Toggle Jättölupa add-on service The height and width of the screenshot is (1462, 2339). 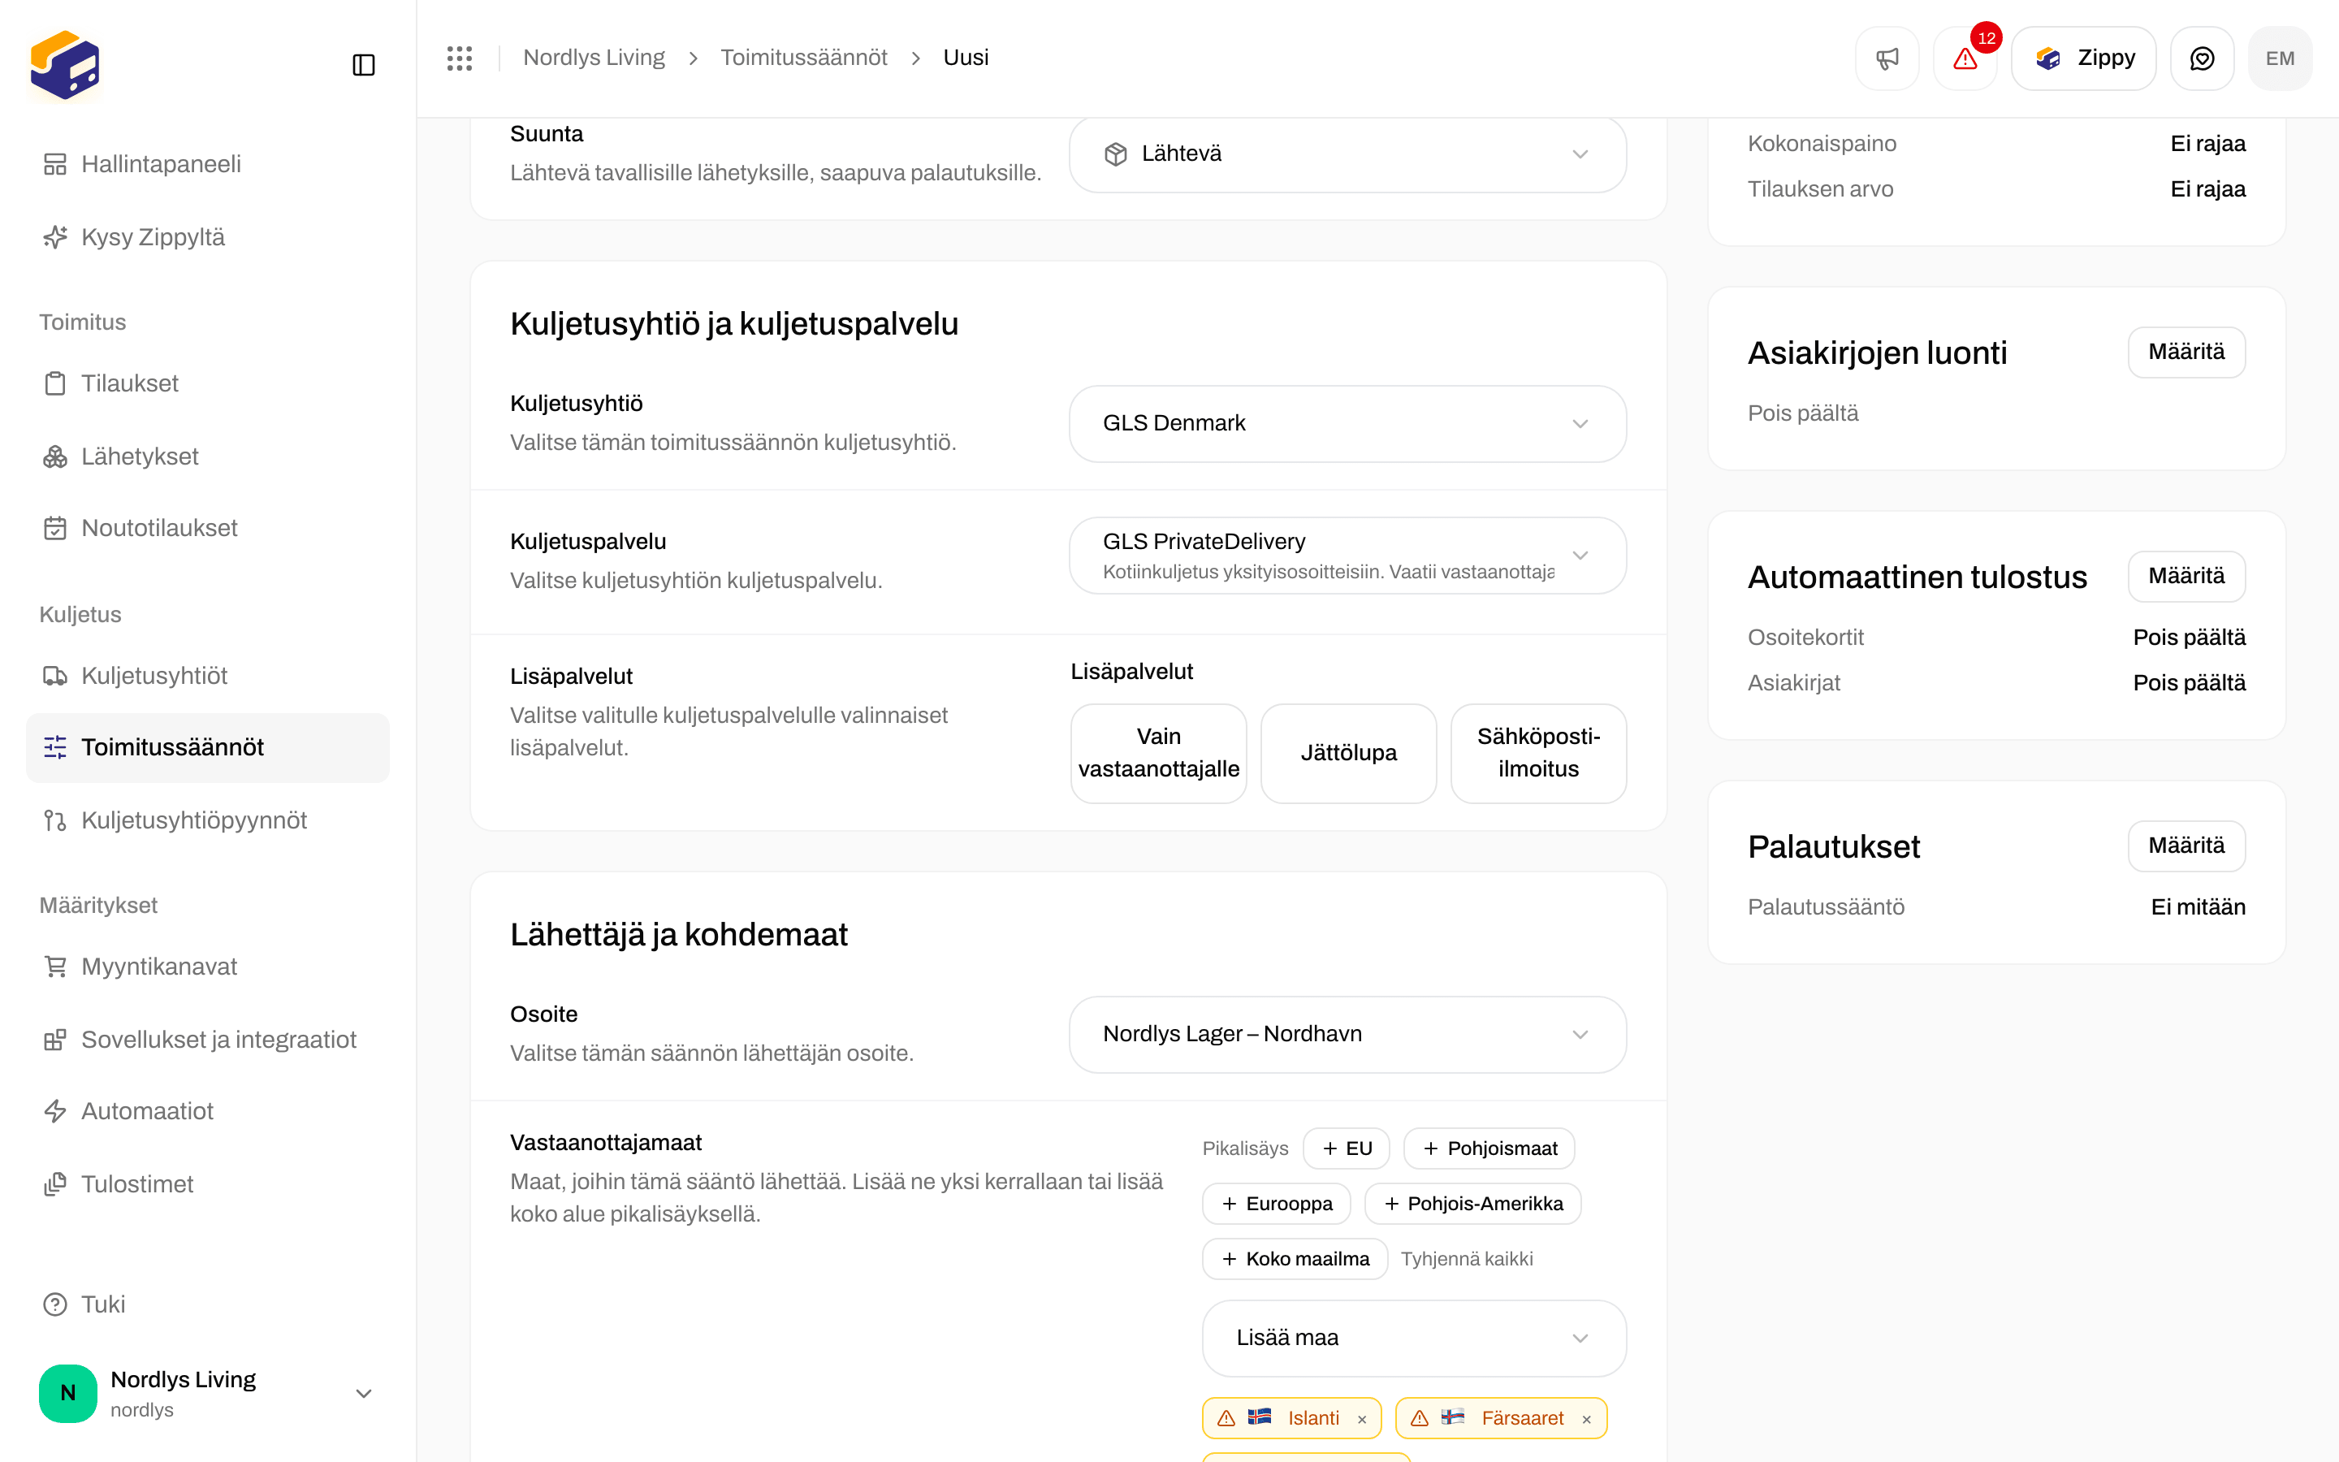coord(1348,753)
